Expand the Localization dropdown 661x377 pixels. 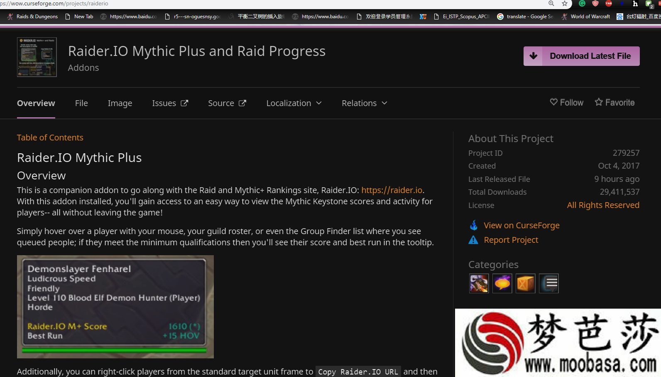click(x=294, y=103)
